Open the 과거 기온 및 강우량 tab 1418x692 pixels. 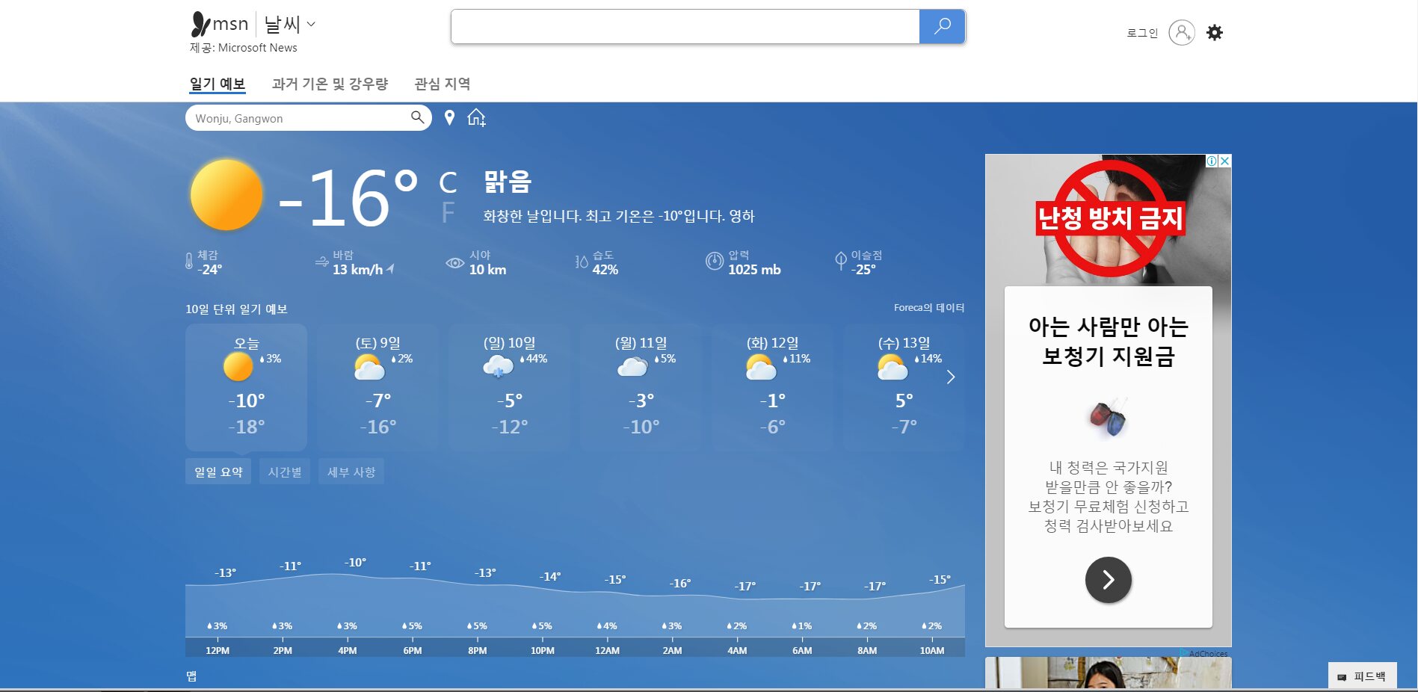(330, 84)
